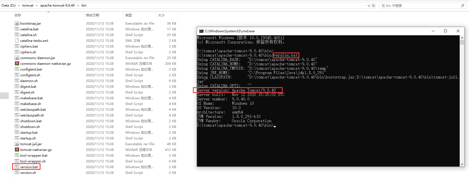Go to the apache-tomcat-9.0.40 breadcrumb

57,5
